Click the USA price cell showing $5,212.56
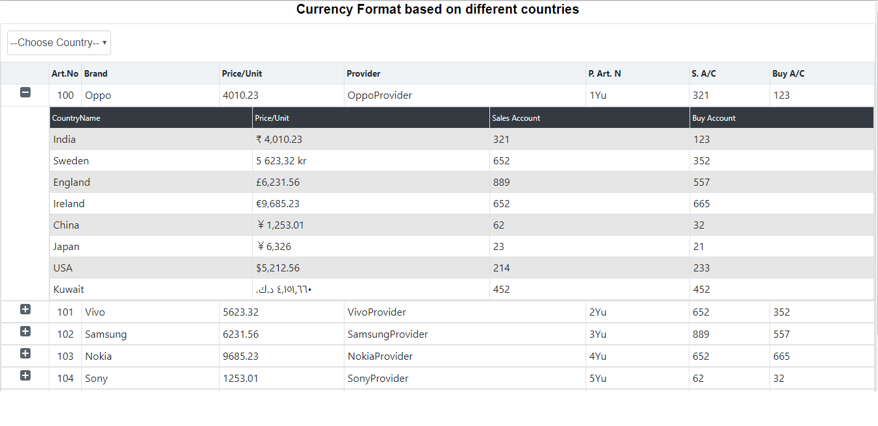This screenshot has height=426, width=878. [278, 268]
